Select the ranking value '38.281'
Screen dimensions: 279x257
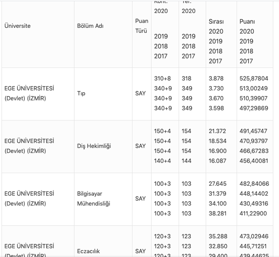218,214
